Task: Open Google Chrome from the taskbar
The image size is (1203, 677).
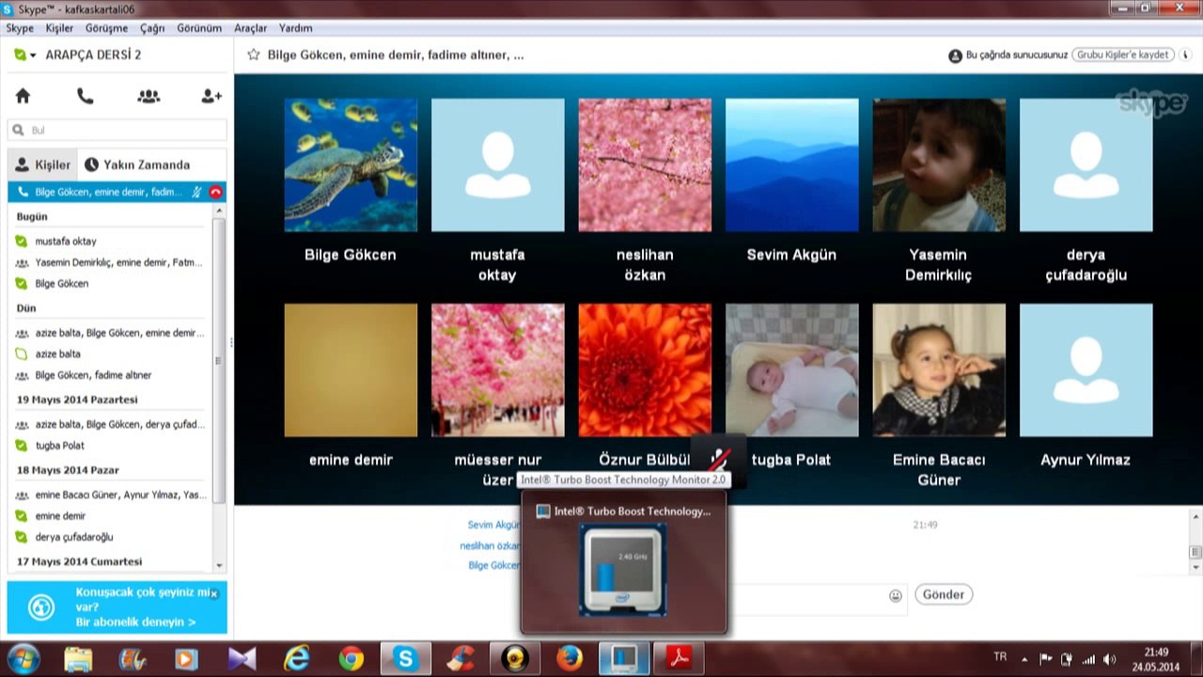Action: [352, 659]
